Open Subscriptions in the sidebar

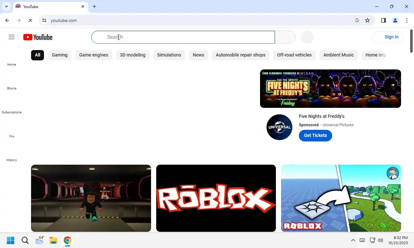point(12,112)
